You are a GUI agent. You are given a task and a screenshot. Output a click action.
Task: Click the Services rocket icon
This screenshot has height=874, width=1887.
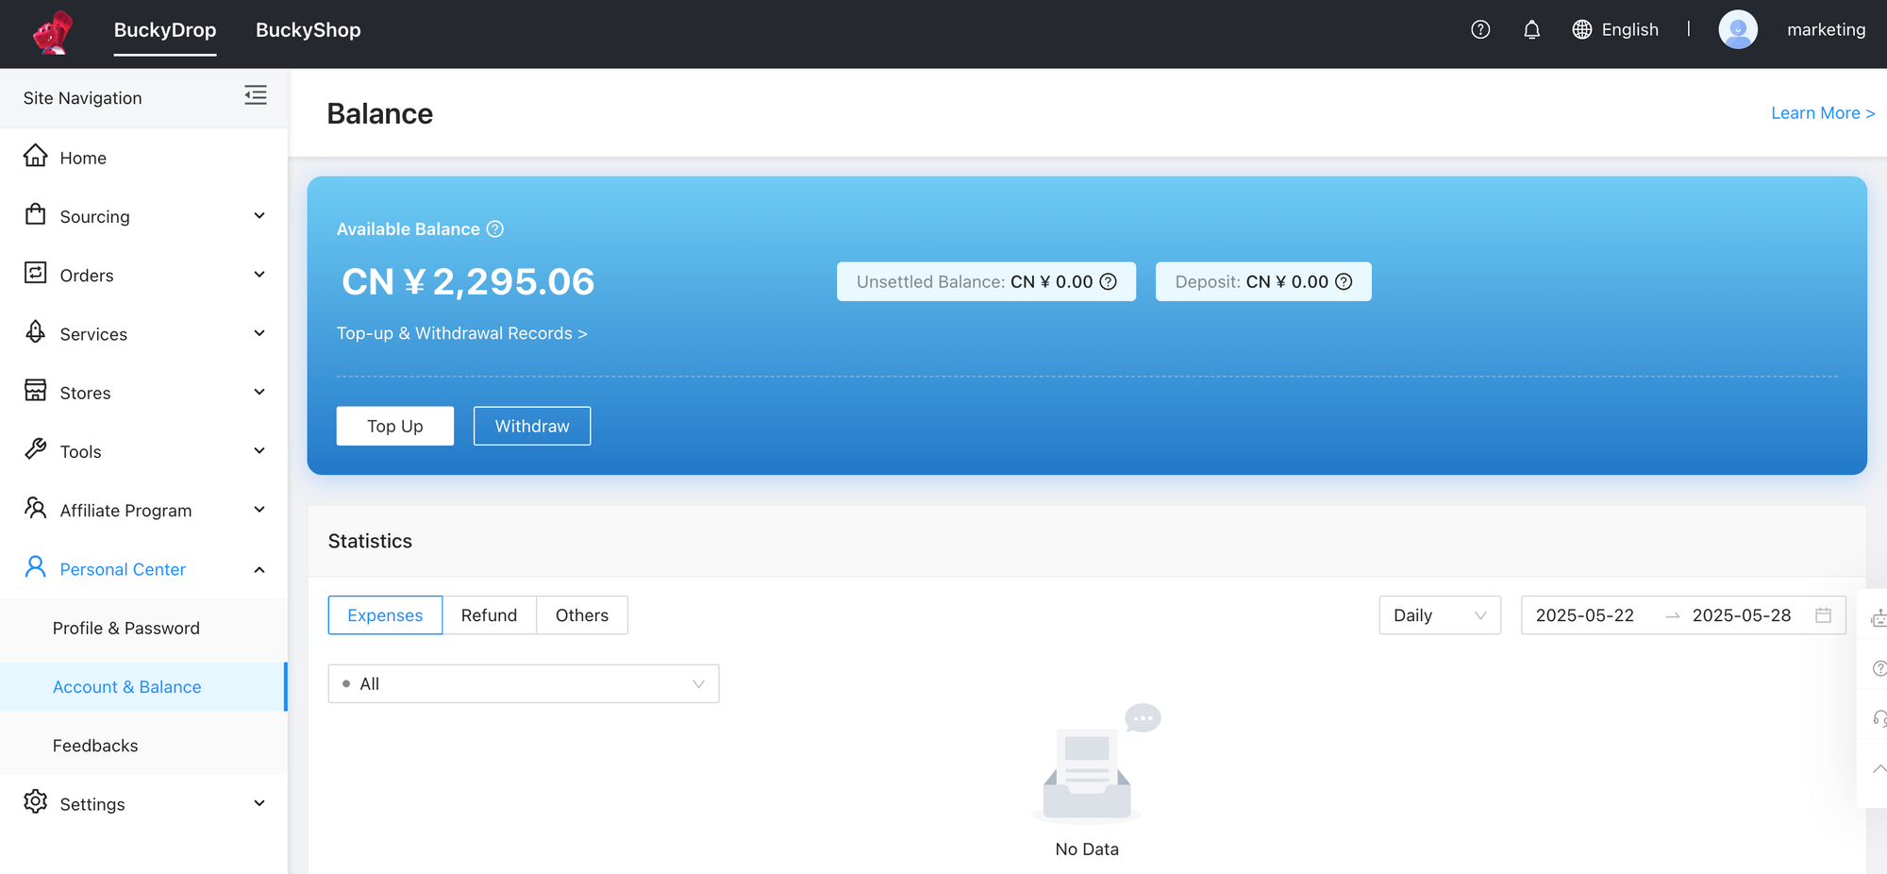pos(36,331)
